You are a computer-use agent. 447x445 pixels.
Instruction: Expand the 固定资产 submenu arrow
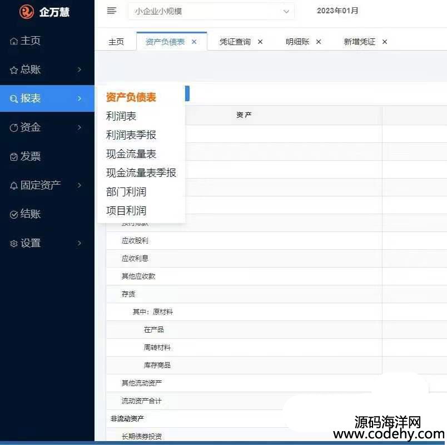coord(80,185)
